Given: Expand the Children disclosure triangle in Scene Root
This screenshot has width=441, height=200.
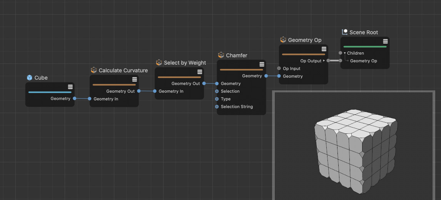Looking at the screenshot, I should [345, 53].
